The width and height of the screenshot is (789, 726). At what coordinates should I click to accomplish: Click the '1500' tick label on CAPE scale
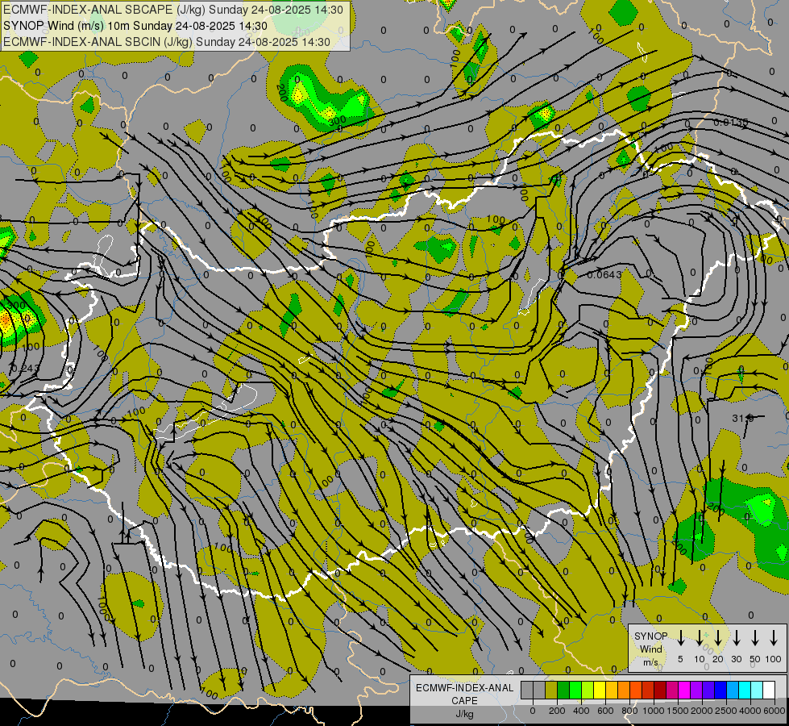(x=678, y=711)
